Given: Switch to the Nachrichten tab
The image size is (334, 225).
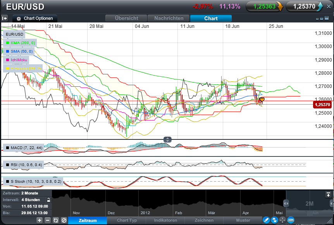Looking at the screenshot, I should (169, 18).
